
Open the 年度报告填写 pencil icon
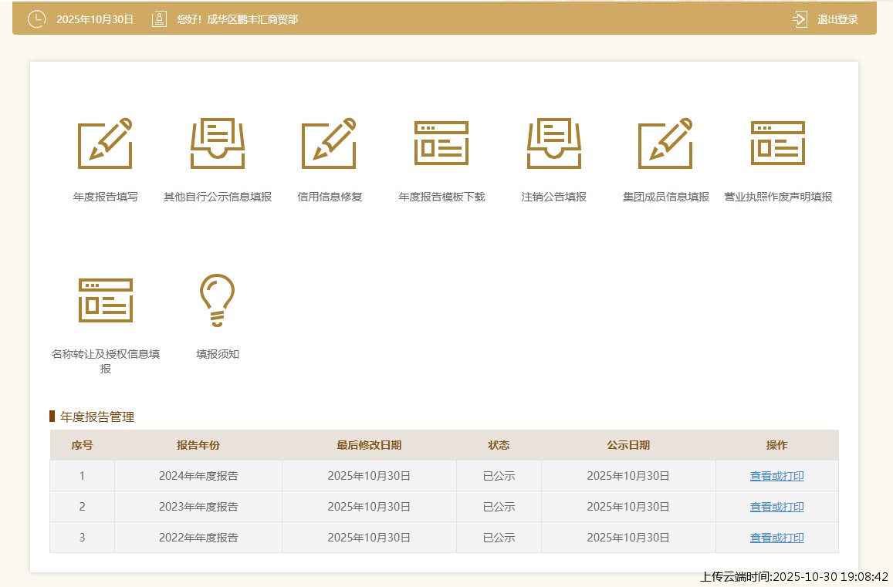pyautogui.click(x=105, y=143)
